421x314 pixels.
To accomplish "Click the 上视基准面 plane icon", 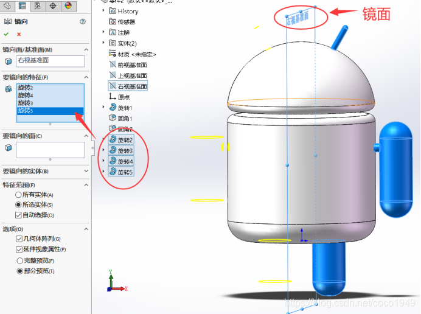I will [x=113, y=75].
